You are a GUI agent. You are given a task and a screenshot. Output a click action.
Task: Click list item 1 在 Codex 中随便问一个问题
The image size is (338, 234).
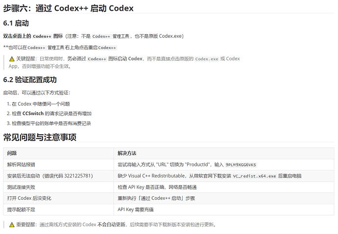[x=38, y=104]
